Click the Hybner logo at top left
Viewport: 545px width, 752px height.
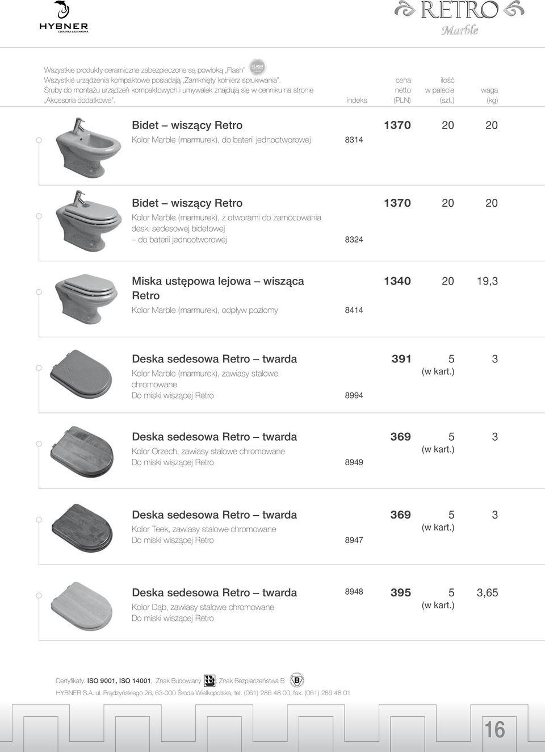coord(64,18)
